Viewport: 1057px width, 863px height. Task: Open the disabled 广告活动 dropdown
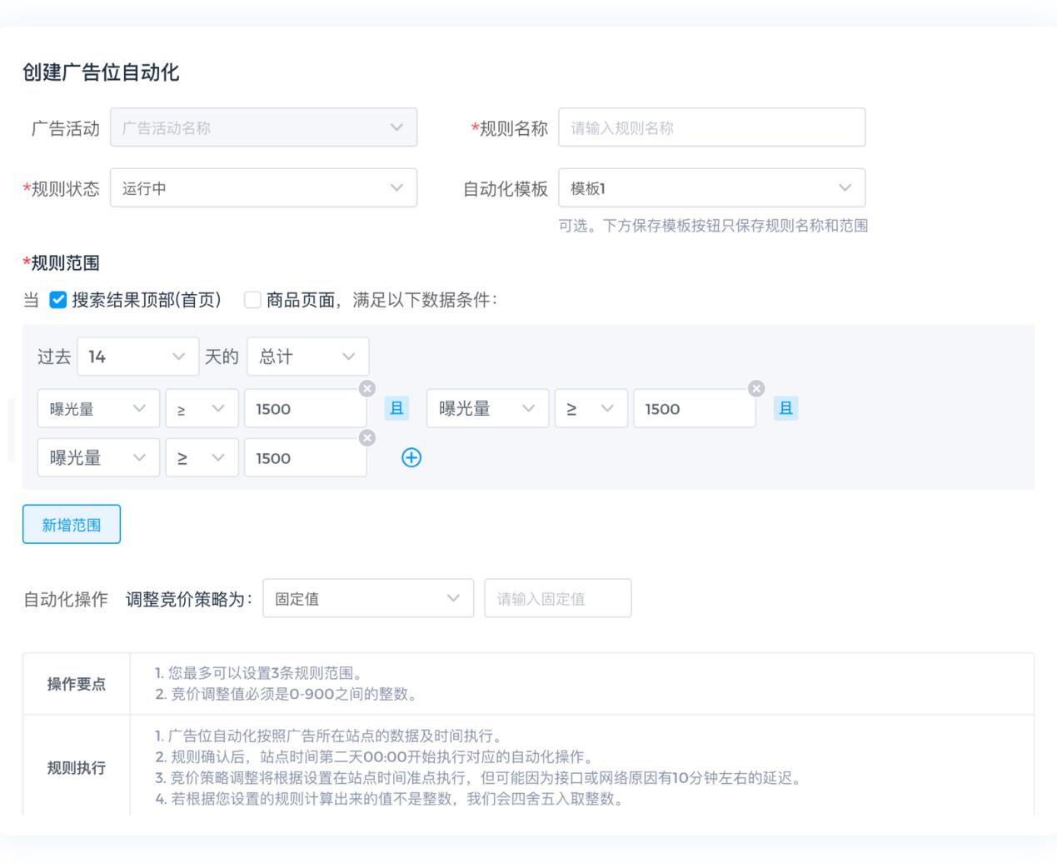tap(263, 127)
